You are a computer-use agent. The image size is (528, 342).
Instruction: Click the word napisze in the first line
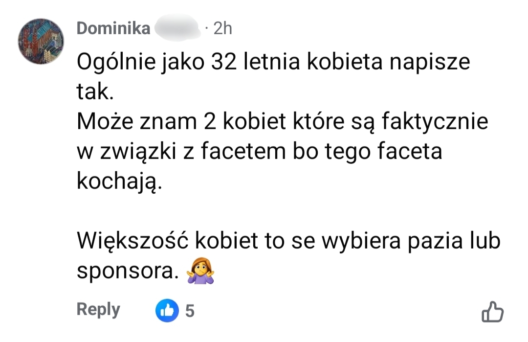point(430,63)
